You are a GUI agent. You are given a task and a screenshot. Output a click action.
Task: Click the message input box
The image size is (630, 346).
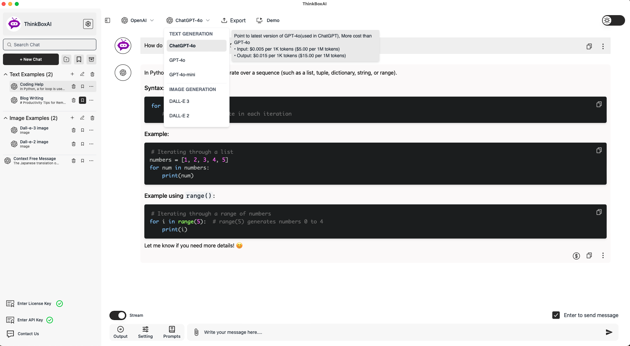(403, 332)
